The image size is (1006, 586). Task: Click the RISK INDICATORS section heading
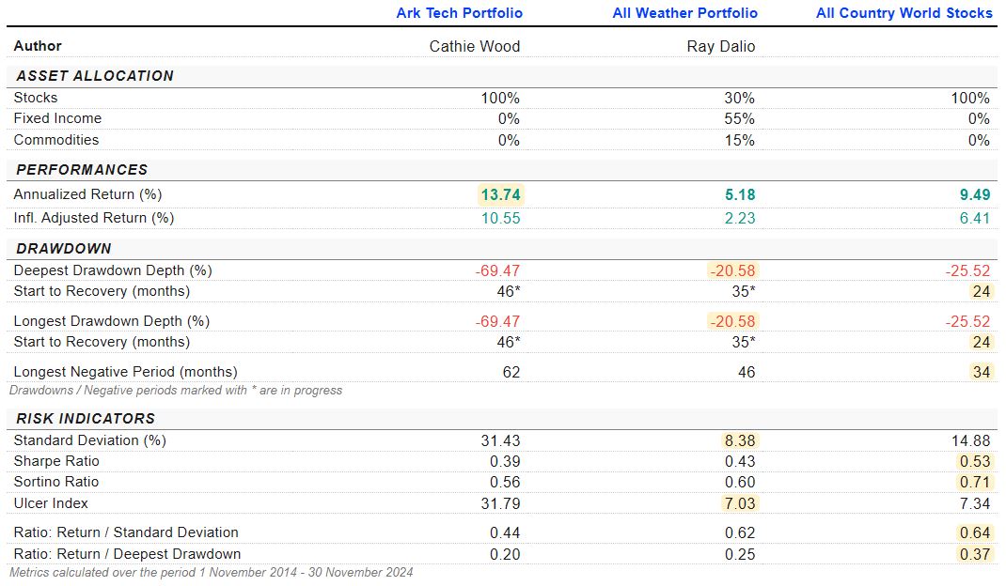[86, 419]
